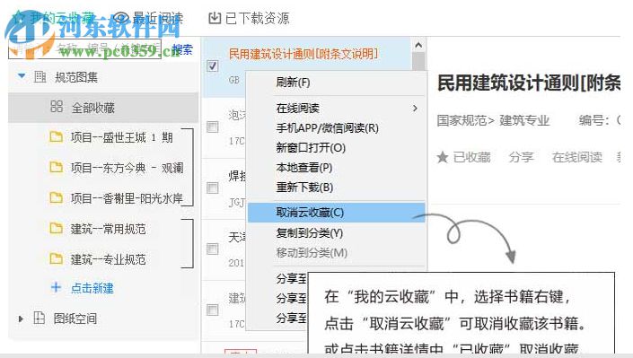The height and width of the screenshot is (358, 633).
Task: Click the 搜索 link
Action: 182,49
